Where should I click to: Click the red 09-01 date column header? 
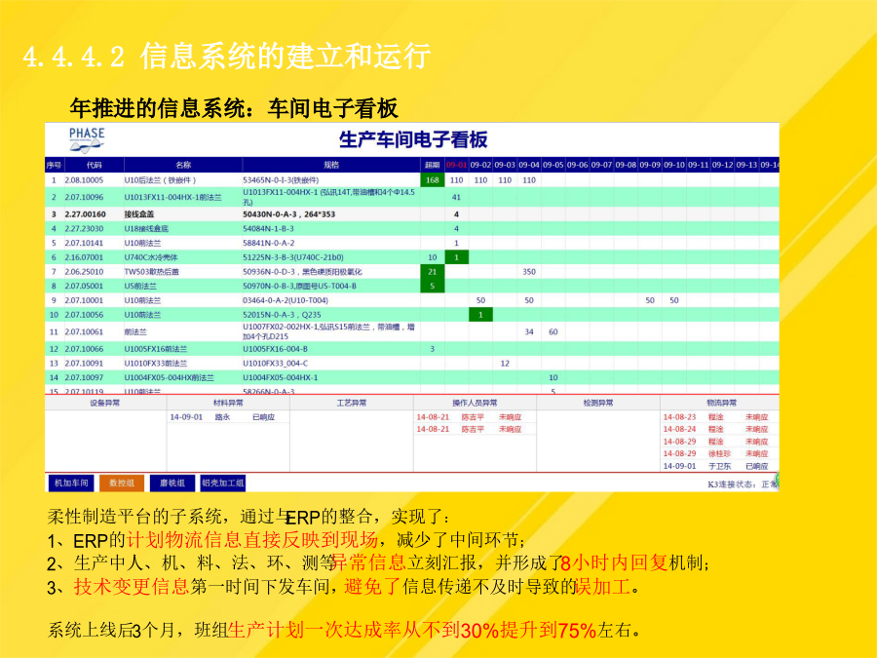[456, 165]
